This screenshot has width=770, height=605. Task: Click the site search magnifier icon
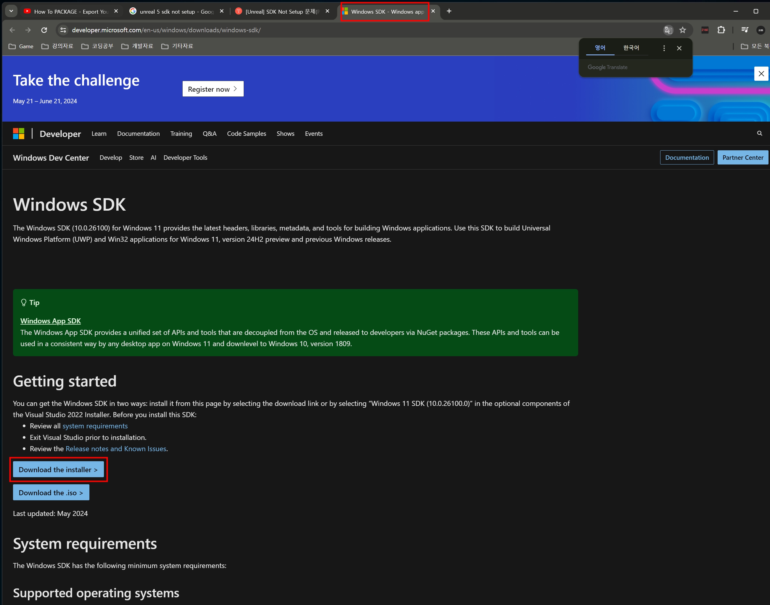(x=759, y=133)
